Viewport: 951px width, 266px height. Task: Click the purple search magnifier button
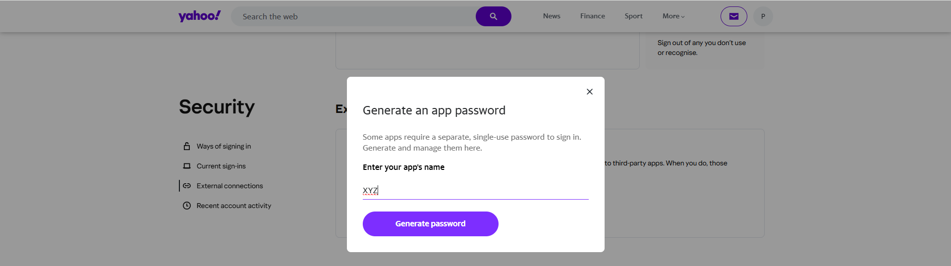click(493, 16)
